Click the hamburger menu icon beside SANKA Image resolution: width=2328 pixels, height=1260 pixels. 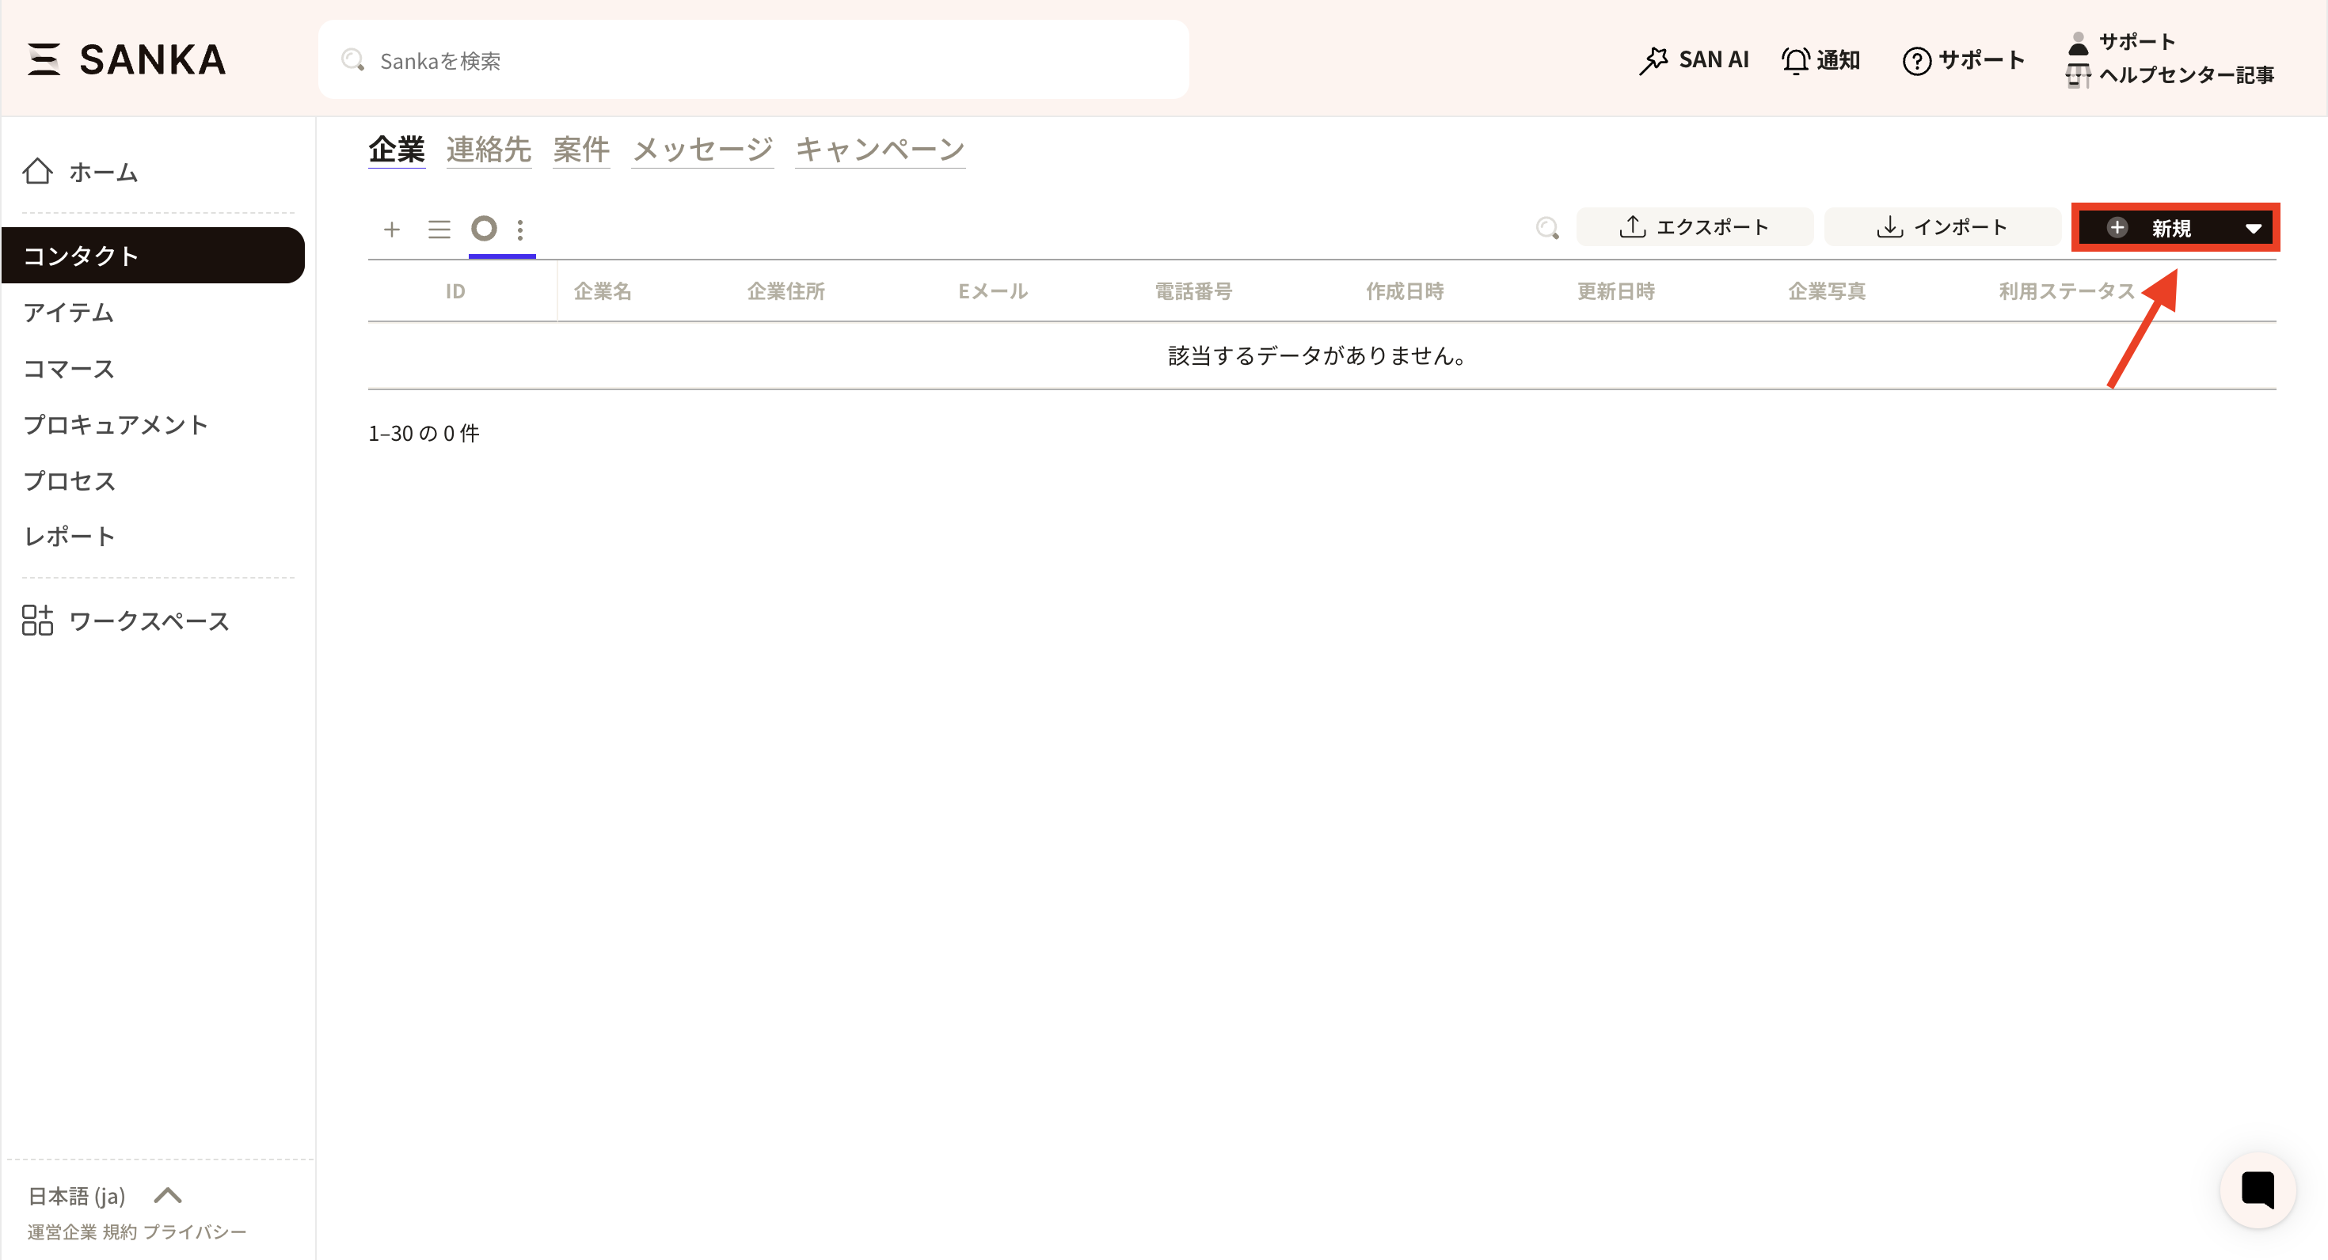(44, 59)
